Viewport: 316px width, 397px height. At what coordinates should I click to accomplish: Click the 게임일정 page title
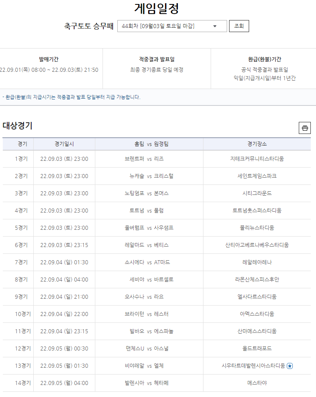(157, 8)
